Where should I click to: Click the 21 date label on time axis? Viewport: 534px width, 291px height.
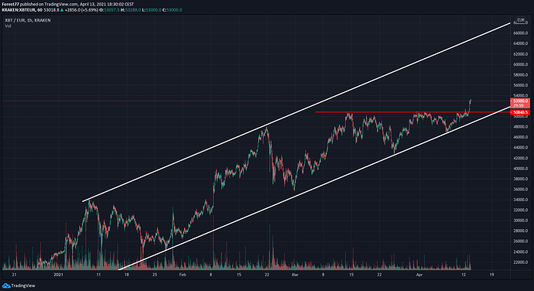(x=14, y=275)
